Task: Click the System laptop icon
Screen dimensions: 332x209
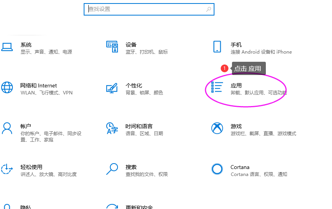Action: [7, 47]
